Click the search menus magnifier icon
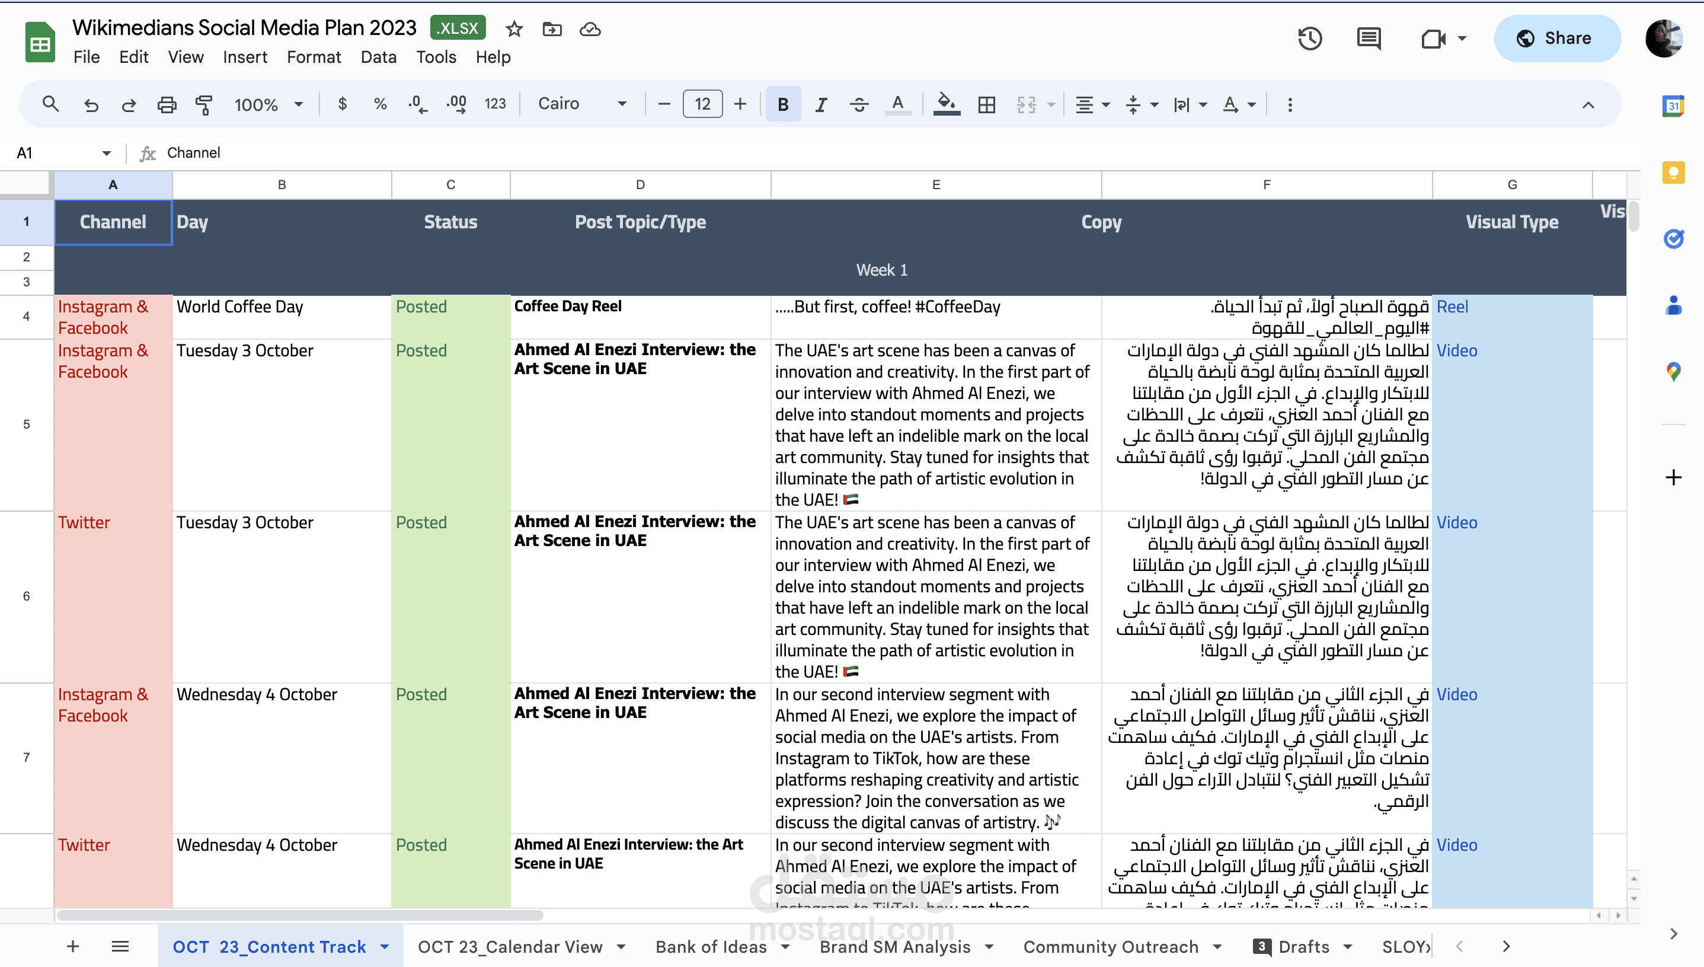The height and width of the screenshot is (967, 1704). (50, 104)
